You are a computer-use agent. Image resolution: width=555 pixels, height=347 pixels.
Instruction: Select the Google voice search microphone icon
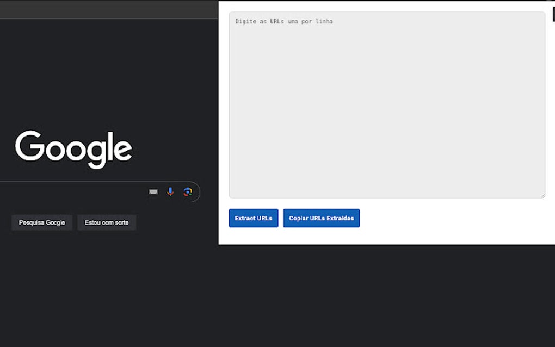coord(170,191)
